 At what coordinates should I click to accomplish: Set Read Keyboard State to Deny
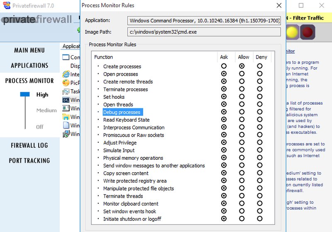point(260,120)
